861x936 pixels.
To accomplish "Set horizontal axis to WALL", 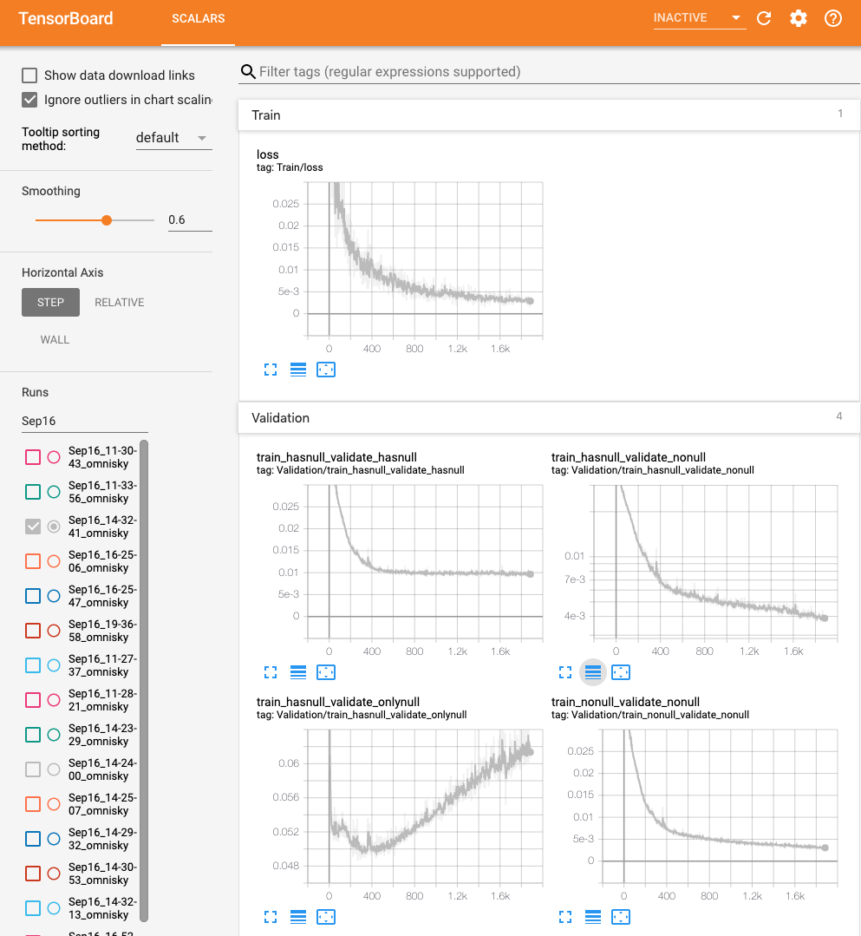I will tap(55, 340).
